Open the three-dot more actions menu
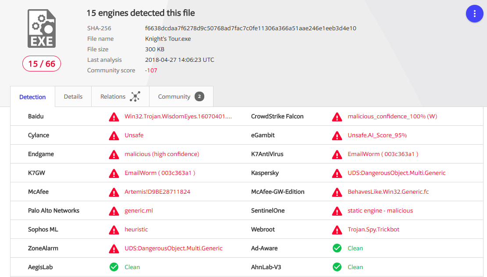 tap(474, 14)
